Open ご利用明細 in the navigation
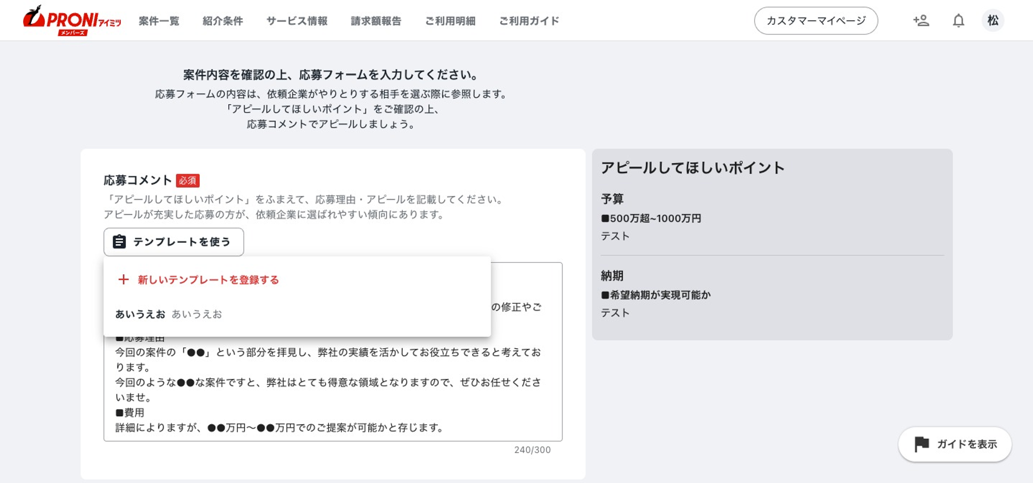The image size is (1033, 483). click(x=450, y=21)
